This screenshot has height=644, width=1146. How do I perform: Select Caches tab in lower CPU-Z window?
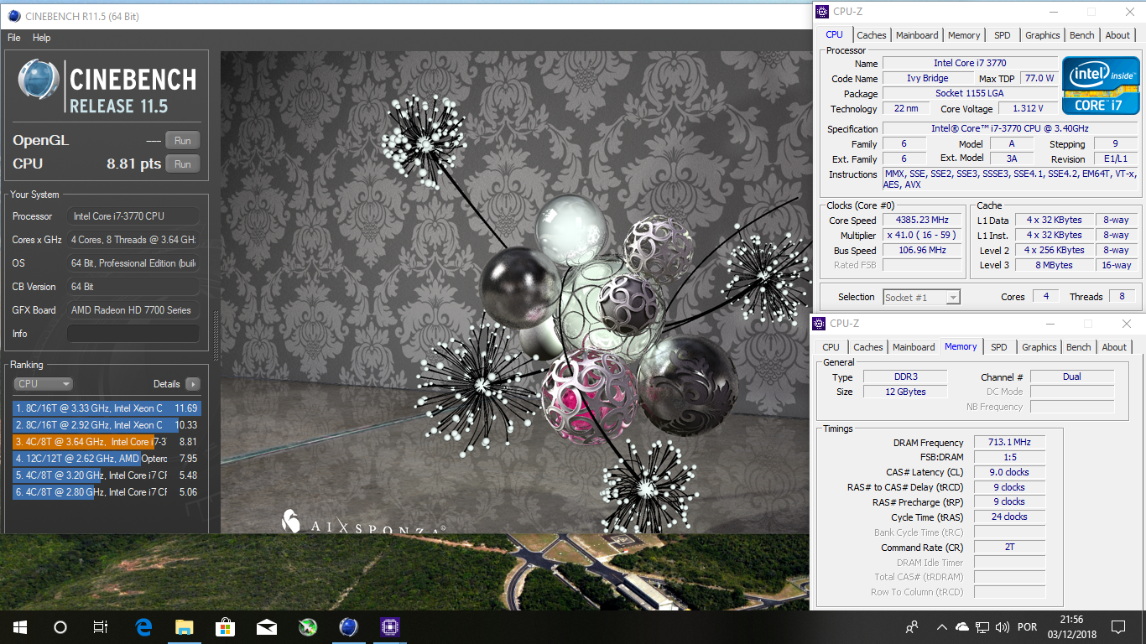pos(867,347)
